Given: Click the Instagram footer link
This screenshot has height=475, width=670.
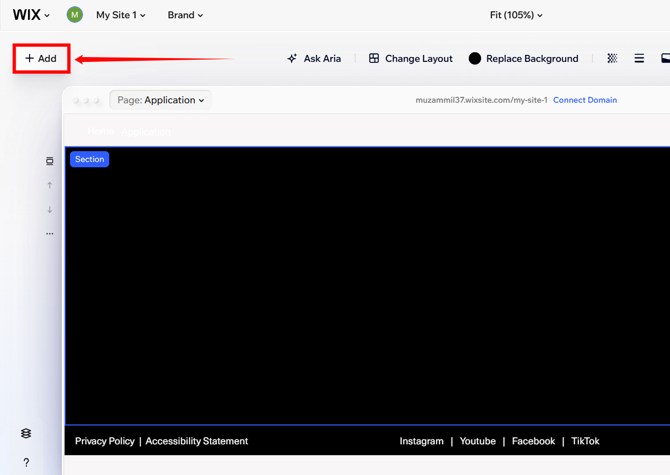Looking at the screenshot, I should (x=421, y=441).
